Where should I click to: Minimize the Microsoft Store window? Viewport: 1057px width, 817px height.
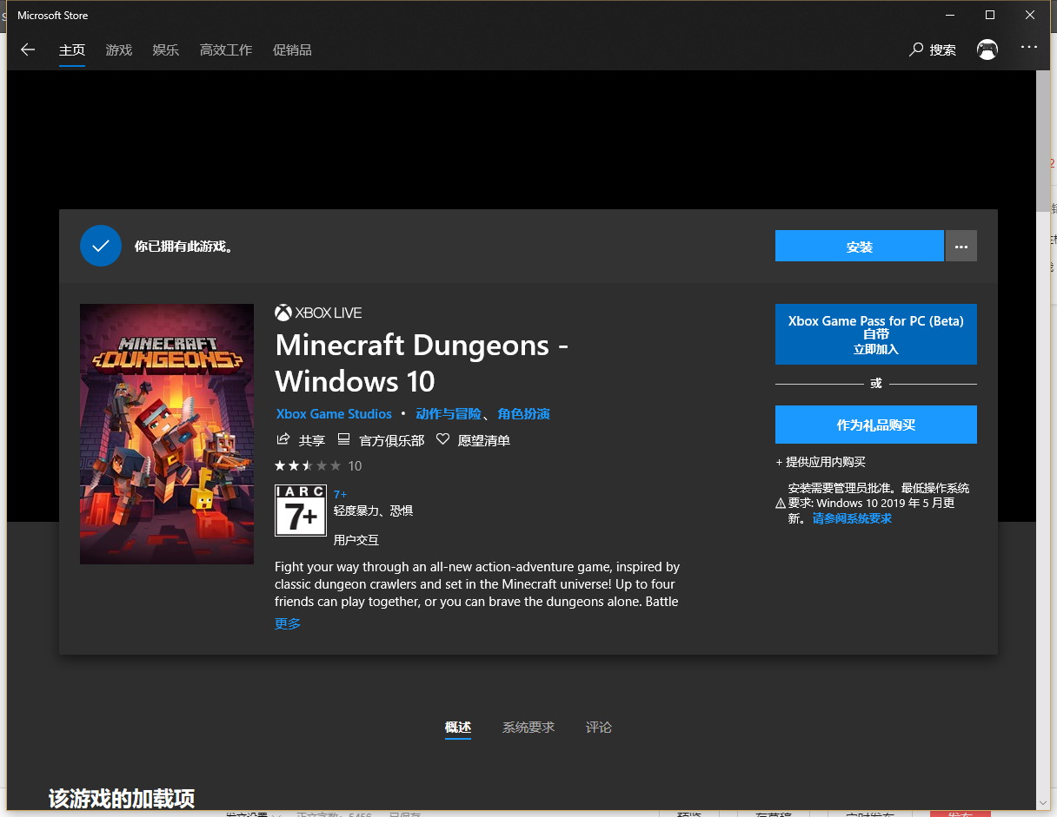tap(948, 15)
